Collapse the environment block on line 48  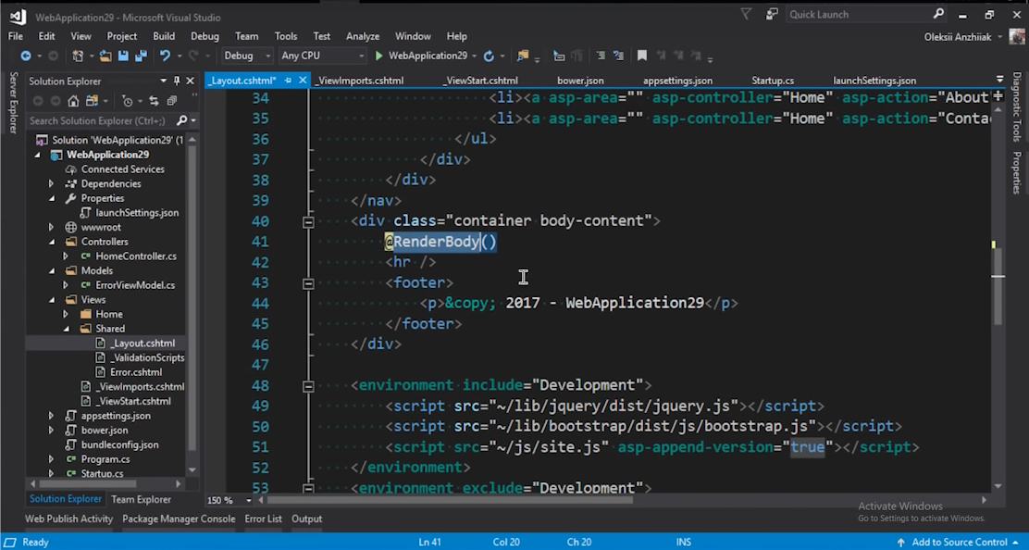(308, 387)
